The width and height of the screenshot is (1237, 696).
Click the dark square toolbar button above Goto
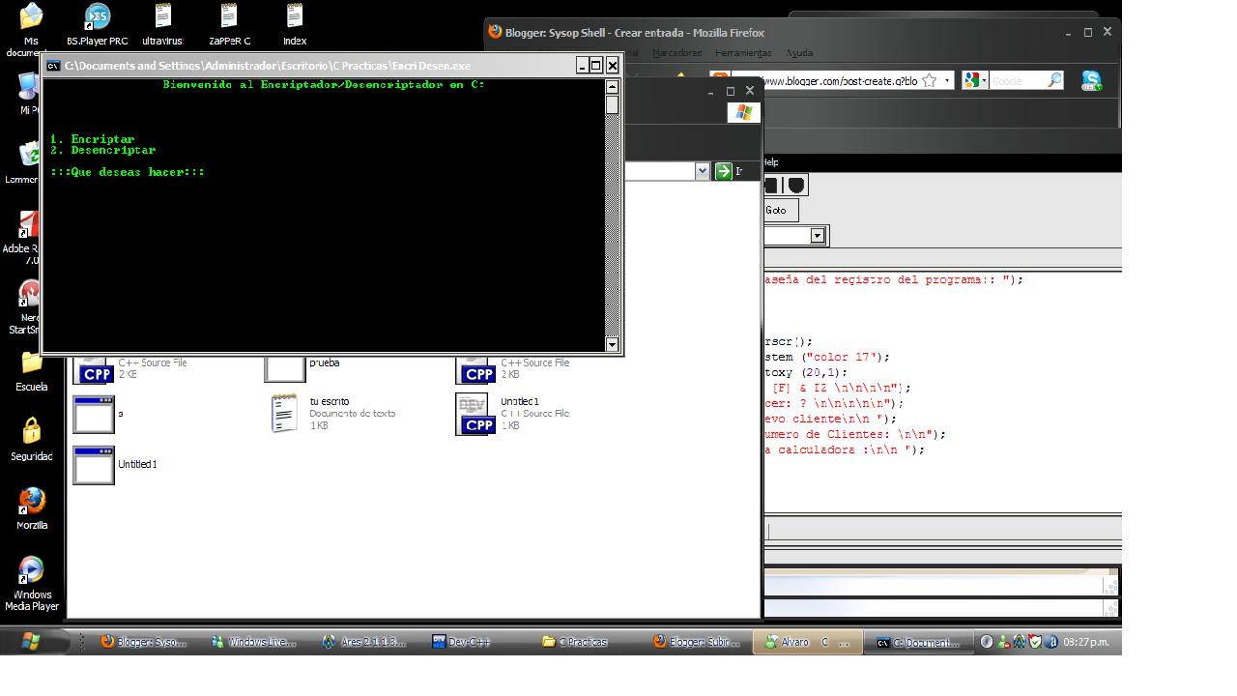click(x=770, y=185)
